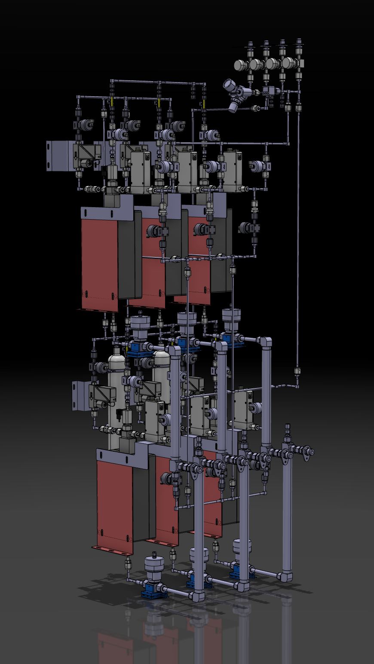Select the front-most blue-based filter at bottom
Screen dimensions: 374x664
click(154, 576)
